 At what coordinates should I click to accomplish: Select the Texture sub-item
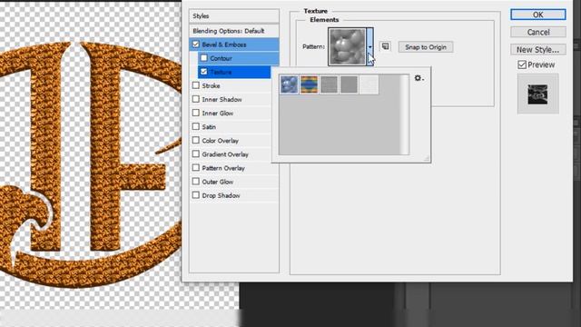point(234,72)
